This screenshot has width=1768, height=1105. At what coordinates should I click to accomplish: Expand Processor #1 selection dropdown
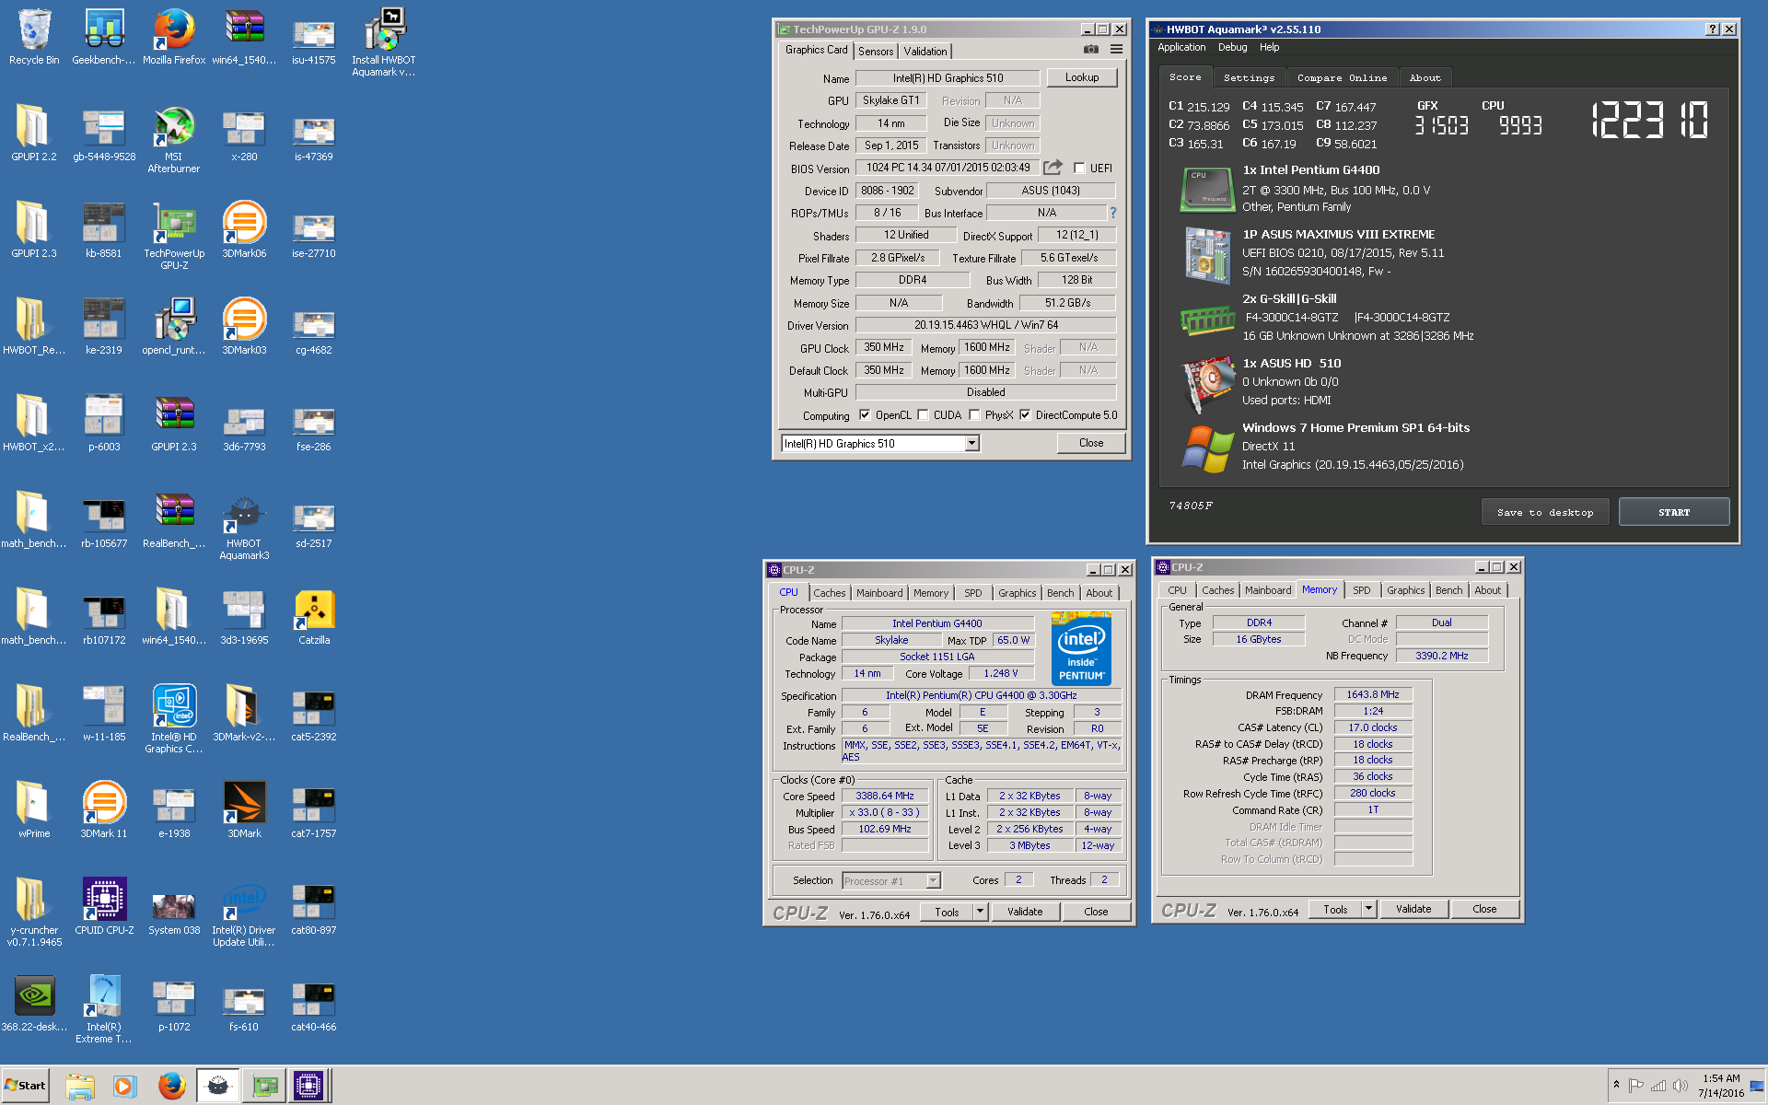(933, 881)
